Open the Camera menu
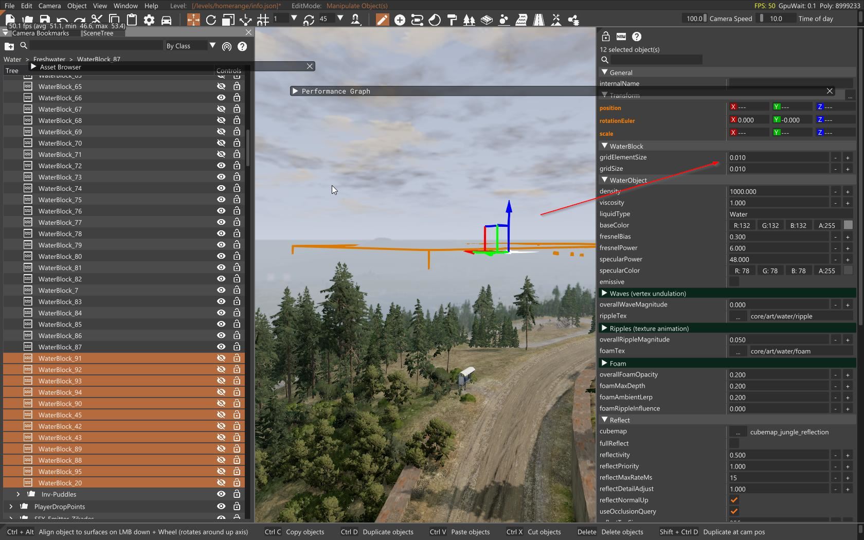Screen dimensions: 864x540 point(49,6)
